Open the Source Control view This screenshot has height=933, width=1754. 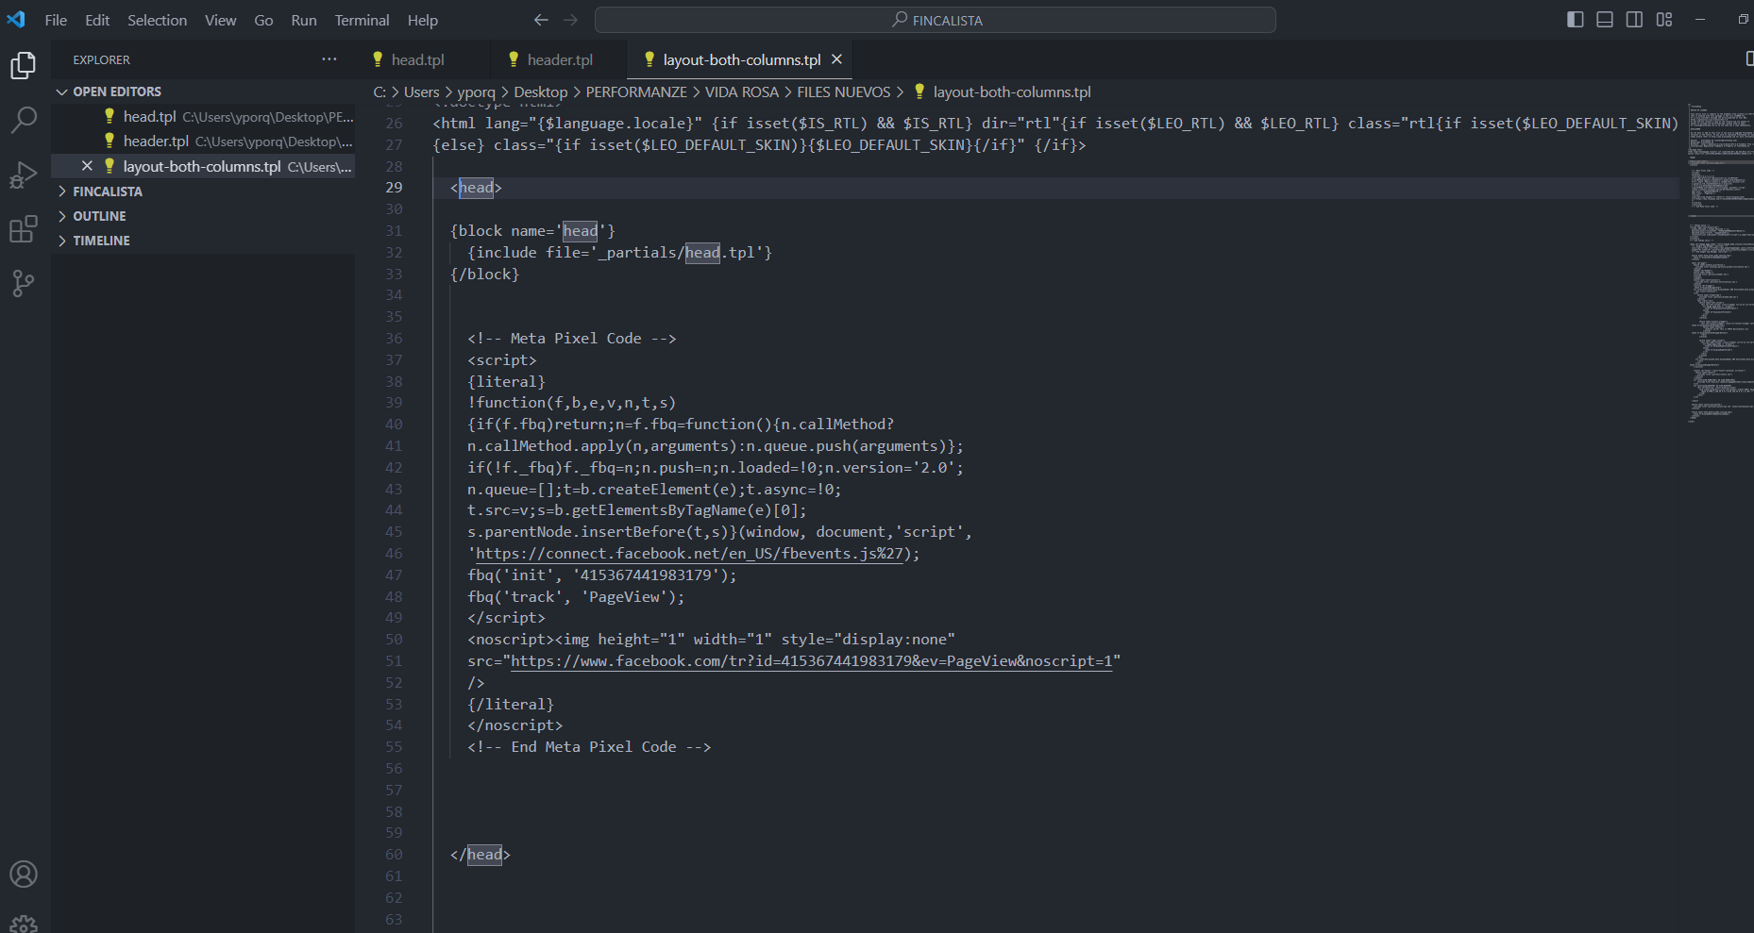[x=24, y=283]
